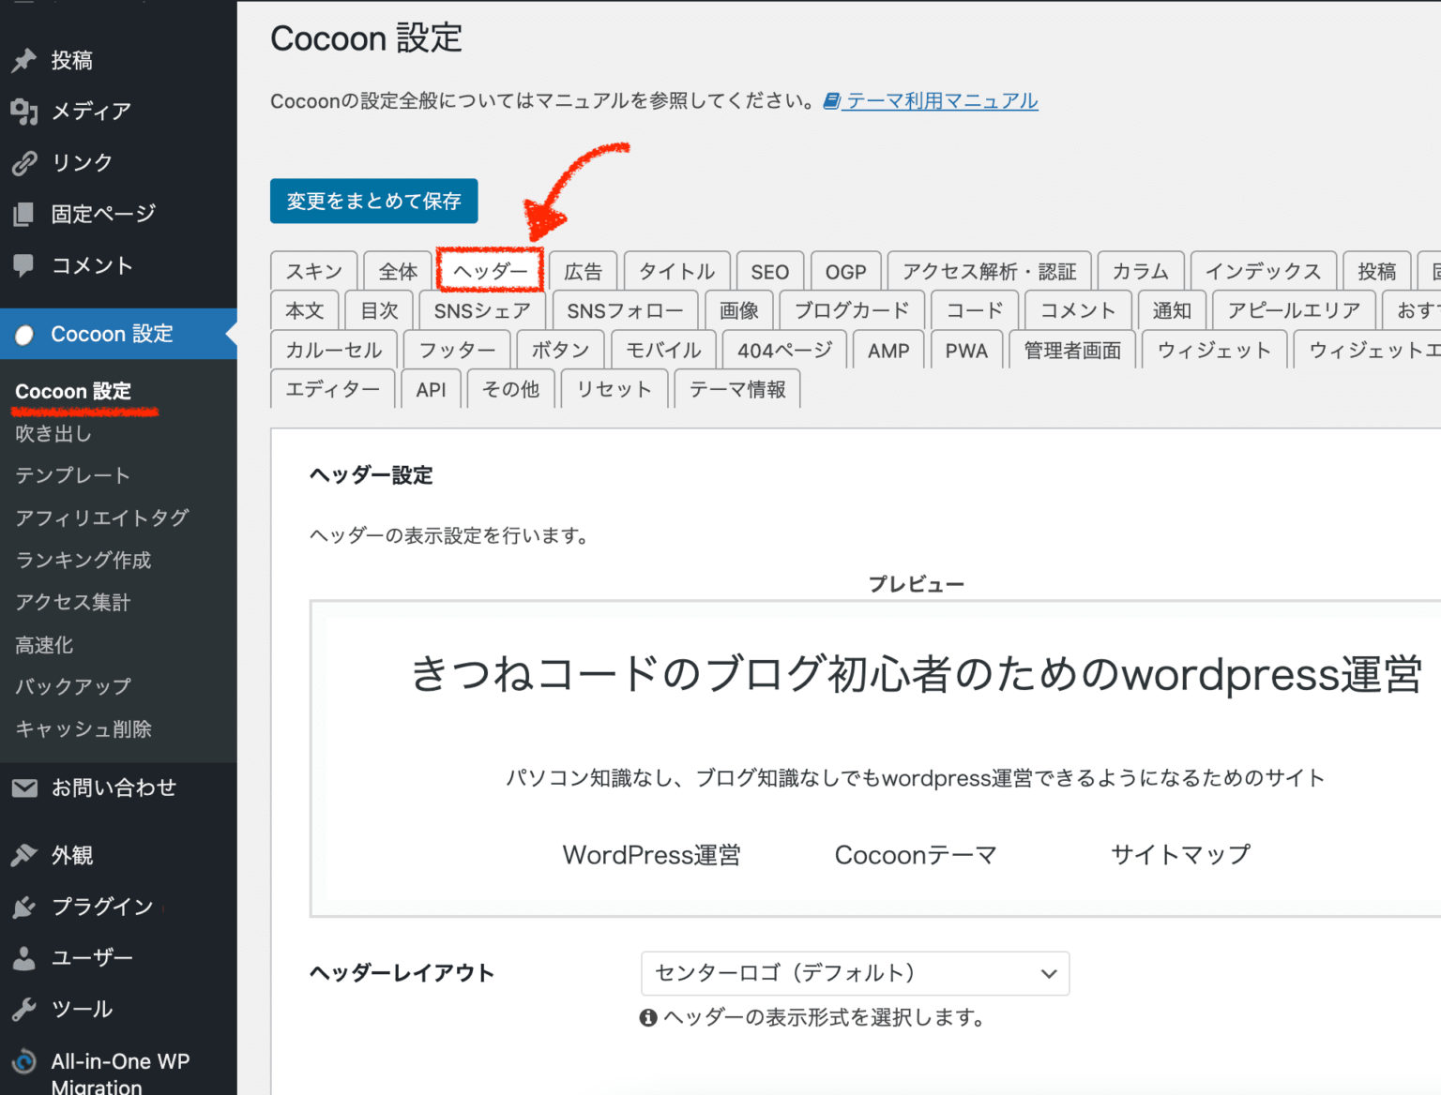Image resolution: width=1441 pixels, height=1095 pixels.
Task: Click the 変更をまとめて保存 button
Action: pos(373,201)
